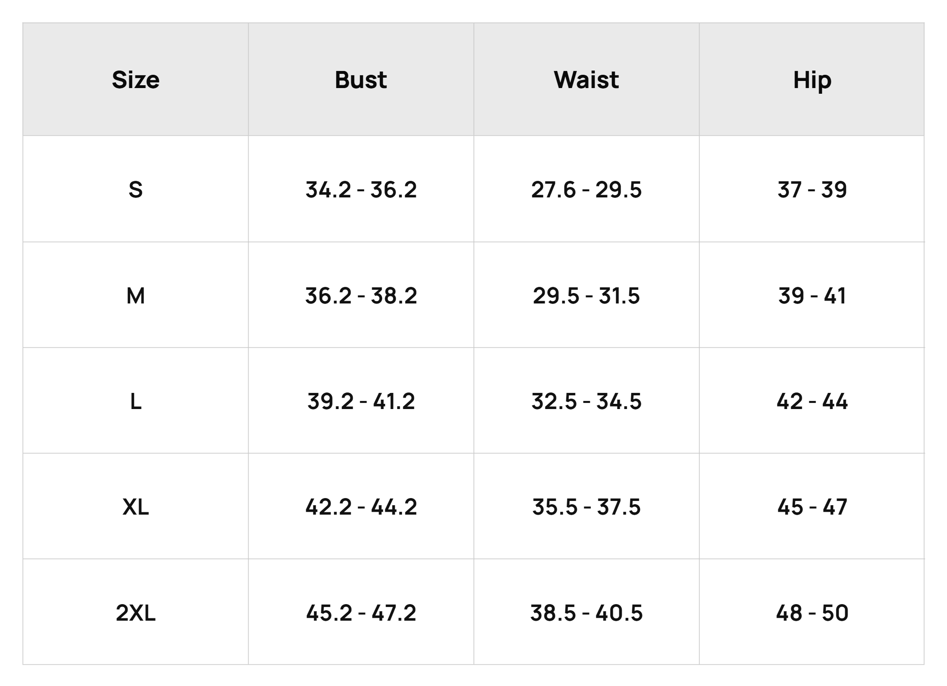
Task: Click waist value 29.5 - 31.5
Action: (x=586, y=295)
